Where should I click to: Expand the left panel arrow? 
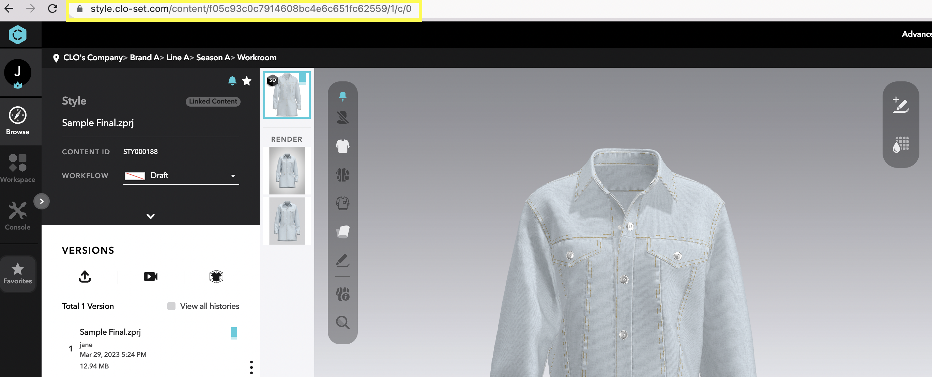pos(42,201)
